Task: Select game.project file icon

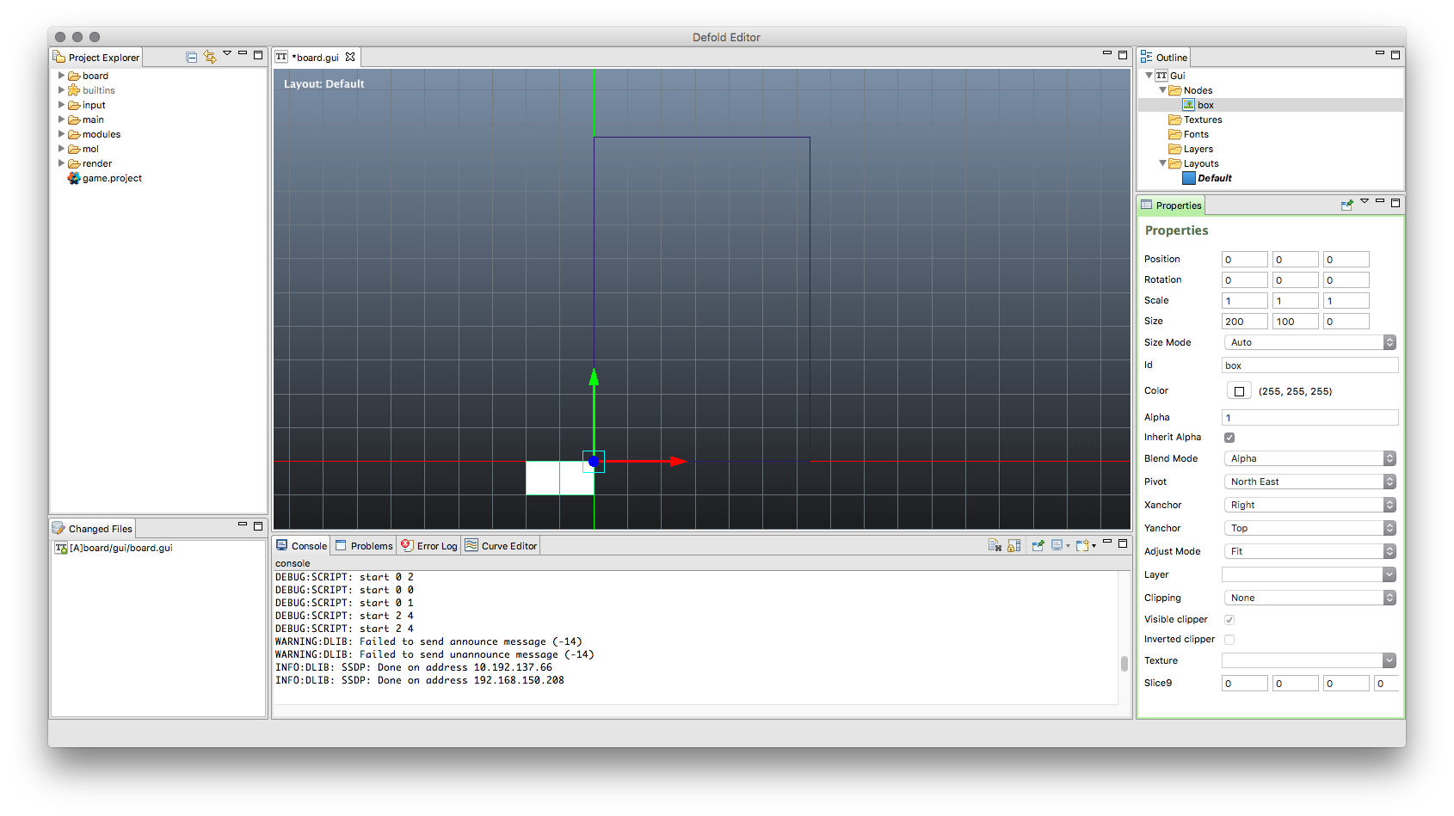Action: [74, 178]
